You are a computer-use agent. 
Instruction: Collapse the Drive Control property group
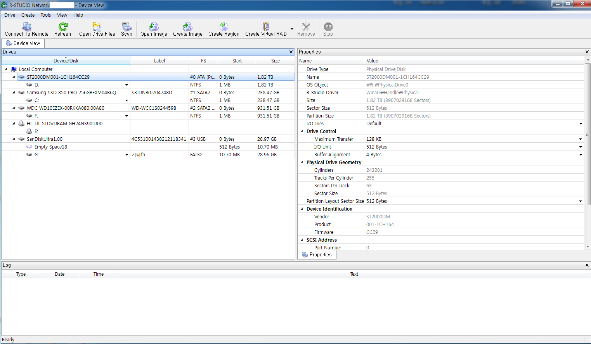[x=302, y=131]
